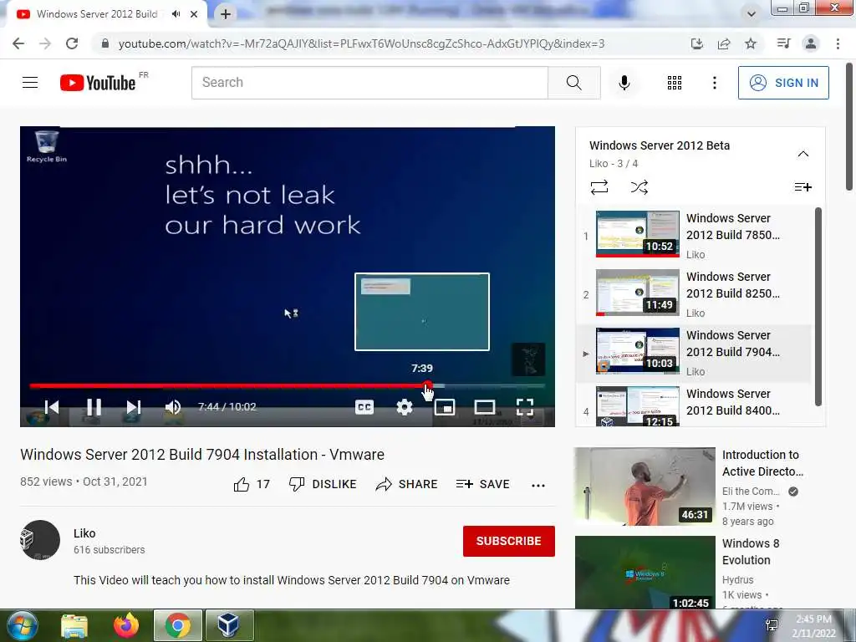Click the red SUBSCRIBE button
The height and width of the screenshot is (642, 856).
click(509, 541)
